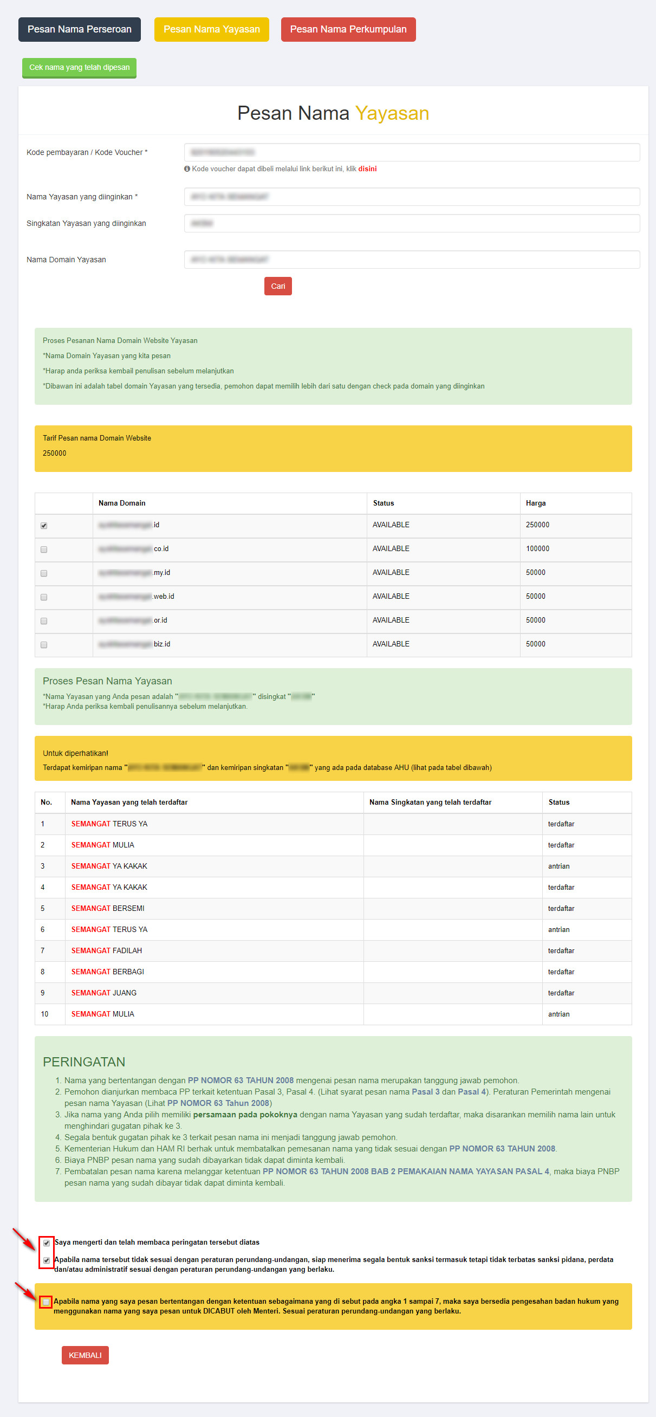Focus the Singkatan Yayasan yang diinginkan field
The height and width of the screenshot is (1417, 656).
coord(412,223)
